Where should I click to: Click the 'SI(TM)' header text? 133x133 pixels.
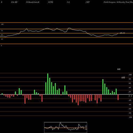tap(51, 2)
